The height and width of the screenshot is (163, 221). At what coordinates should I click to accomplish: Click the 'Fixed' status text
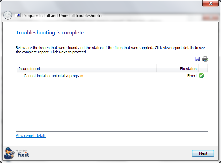[x=192, y=76]
